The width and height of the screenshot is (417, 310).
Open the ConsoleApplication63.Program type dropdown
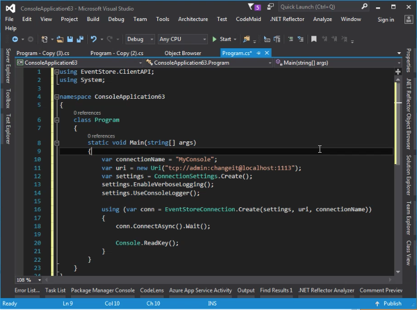tap(208, 63)
